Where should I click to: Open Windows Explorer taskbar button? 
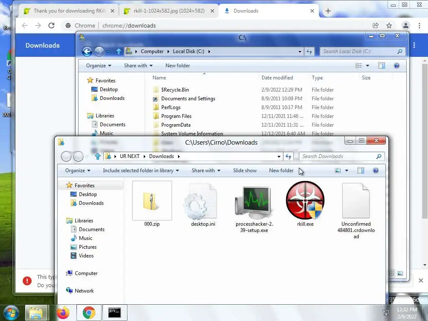[x=36, y=313]
